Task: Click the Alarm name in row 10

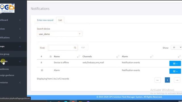Action: pos(57,70)
